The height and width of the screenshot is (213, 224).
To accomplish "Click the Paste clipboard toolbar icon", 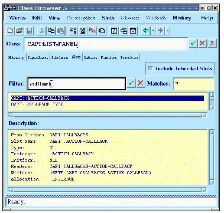I will [61, 31].
